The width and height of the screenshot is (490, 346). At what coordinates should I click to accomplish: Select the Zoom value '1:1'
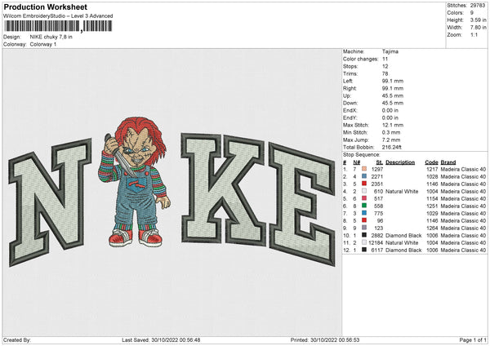pyautogui.click(x=474, y=34)
